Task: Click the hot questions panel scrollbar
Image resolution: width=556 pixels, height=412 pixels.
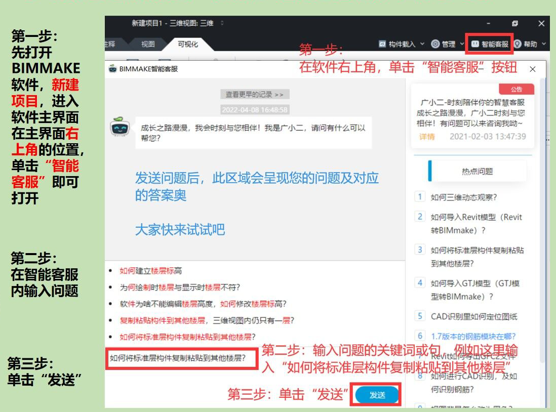Action: click(542, 220)
